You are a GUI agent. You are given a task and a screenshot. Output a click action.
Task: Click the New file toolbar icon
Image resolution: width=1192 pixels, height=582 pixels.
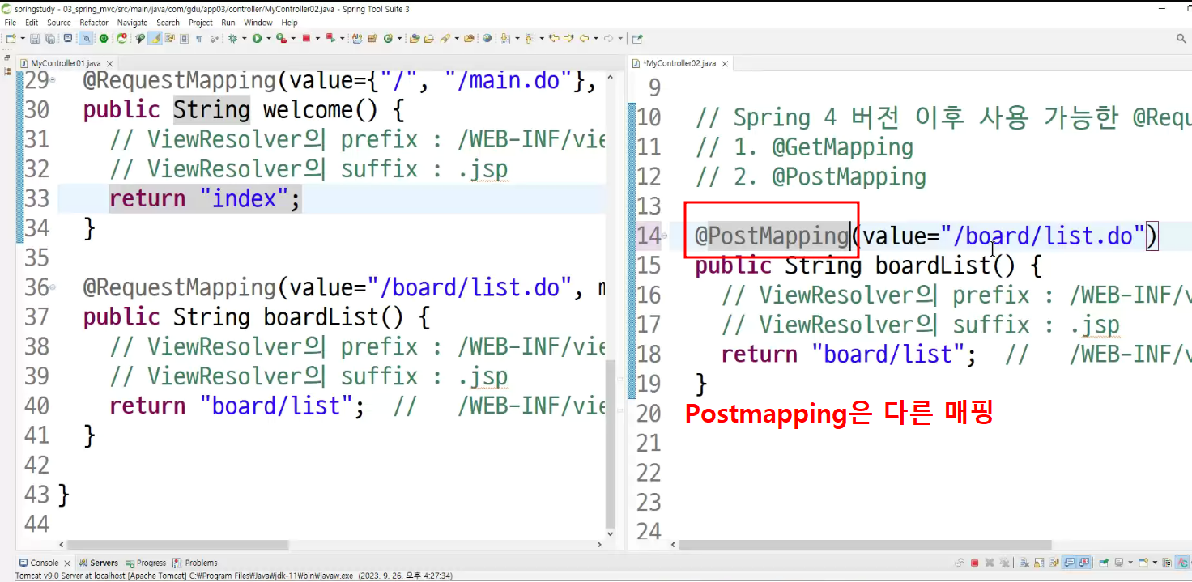(11, 38)
